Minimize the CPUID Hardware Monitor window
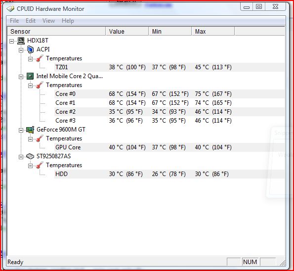Image resolution: width=294 pixels, height=271 pixels. (x=247, y=7)
